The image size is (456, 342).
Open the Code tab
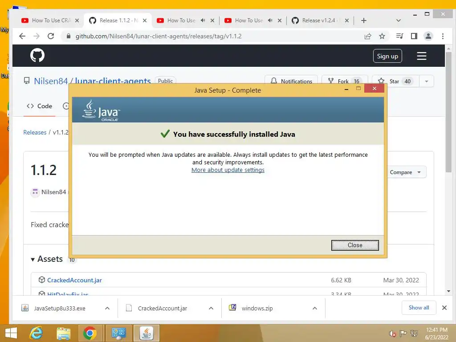(x=39, y=106)
